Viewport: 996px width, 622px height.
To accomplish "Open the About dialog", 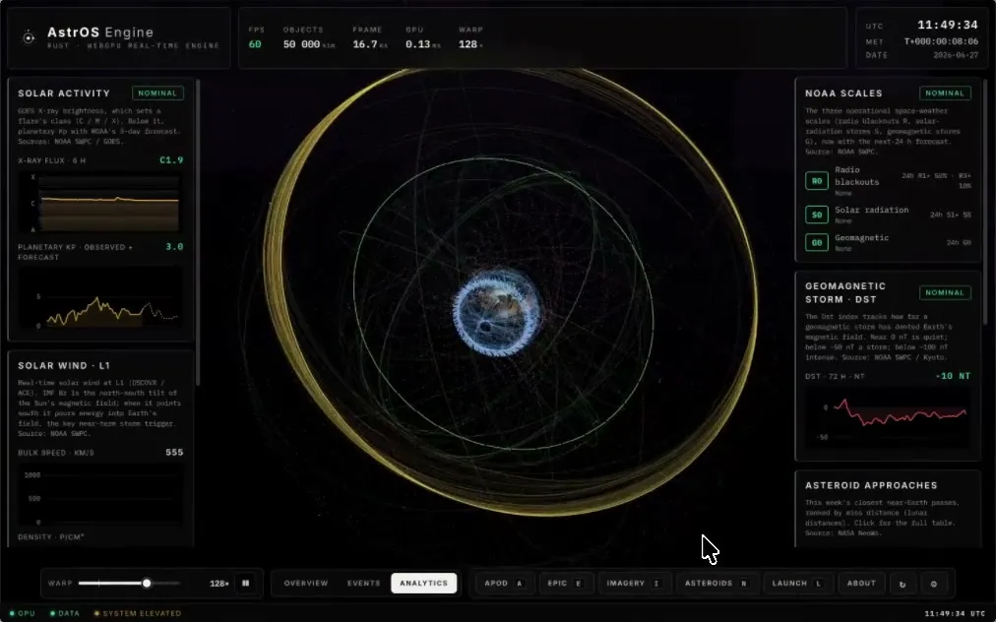I will tap(861, 584).
